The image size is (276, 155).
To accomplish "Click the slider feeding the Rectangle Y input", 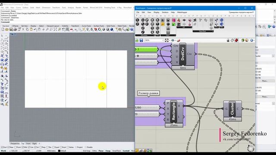I will click(x=147, y=114).
